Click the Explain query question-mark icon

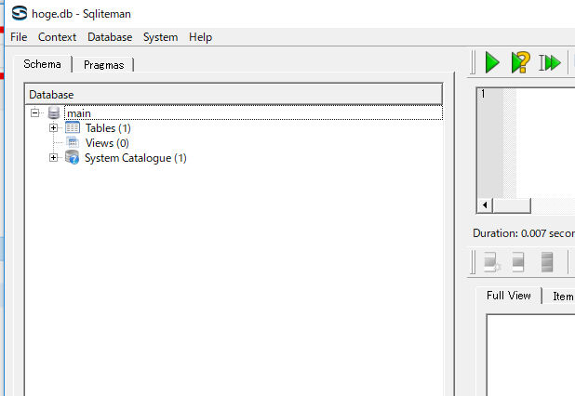(x=521, y=62)
